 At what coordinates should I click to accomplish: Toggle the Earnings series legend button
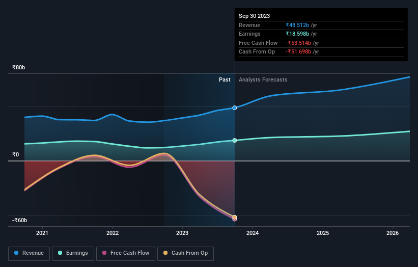pyautogui.click(x=73, y=253)
